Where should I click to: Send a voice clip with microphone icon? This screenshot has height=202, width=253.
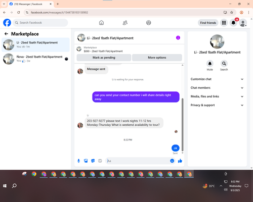[x=78, y=161]
